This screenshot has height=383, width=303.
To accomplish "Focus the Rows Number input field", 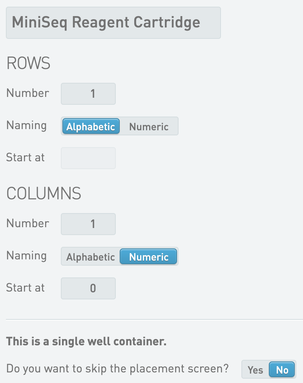I will point(88,94).
